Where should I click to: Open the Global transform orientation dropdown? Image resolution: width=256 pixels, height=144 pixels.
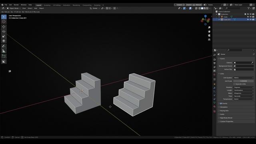click(x=95, y=8)
